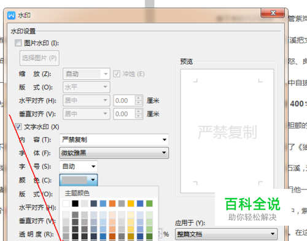
Task: Open the picture 水平对齐 dropdown showing 居中
Action: click(x=87, y=101)
